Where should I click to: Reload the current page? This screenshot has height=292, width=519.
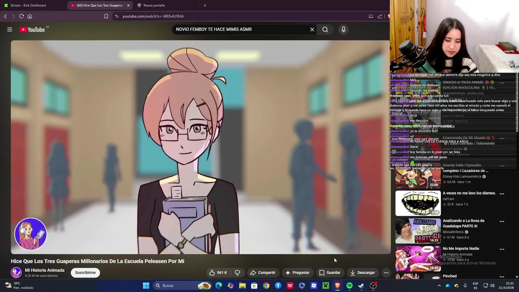point(21,16)
